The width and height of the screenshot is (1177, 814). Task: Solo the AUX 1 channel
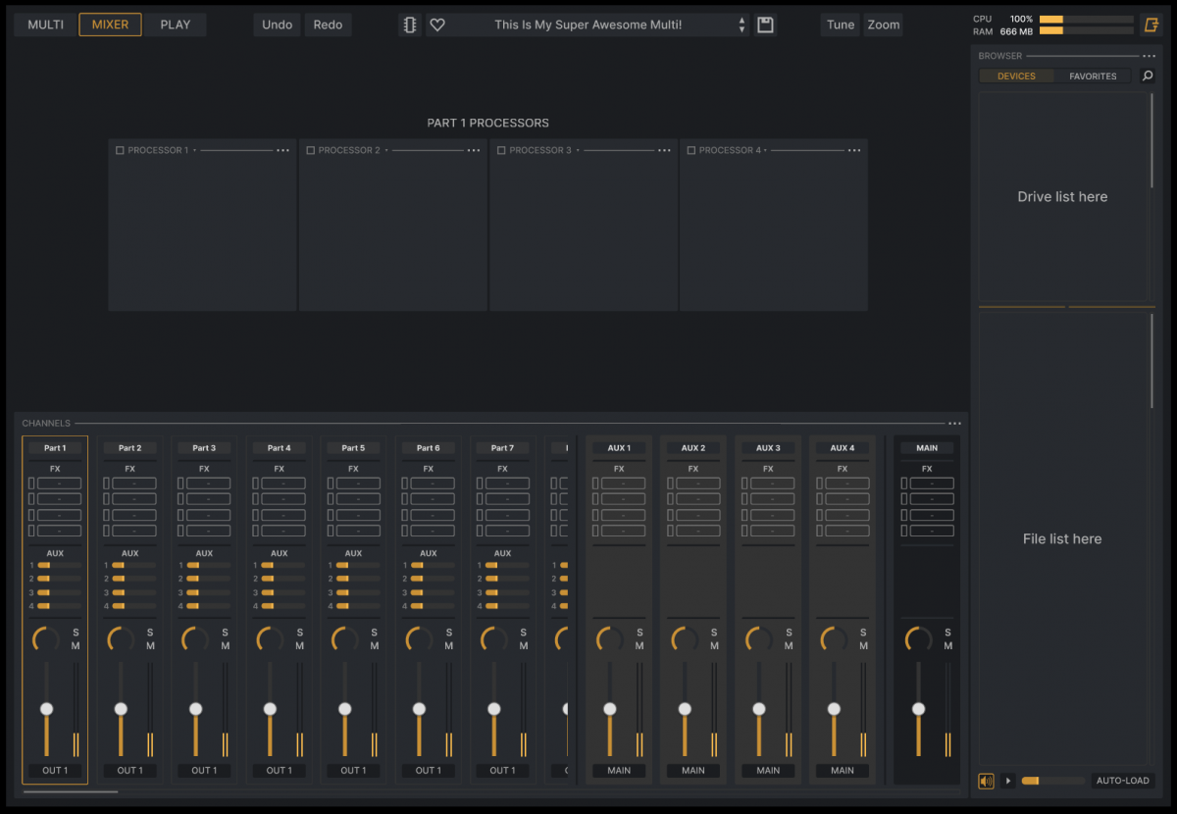click(640, 633)
